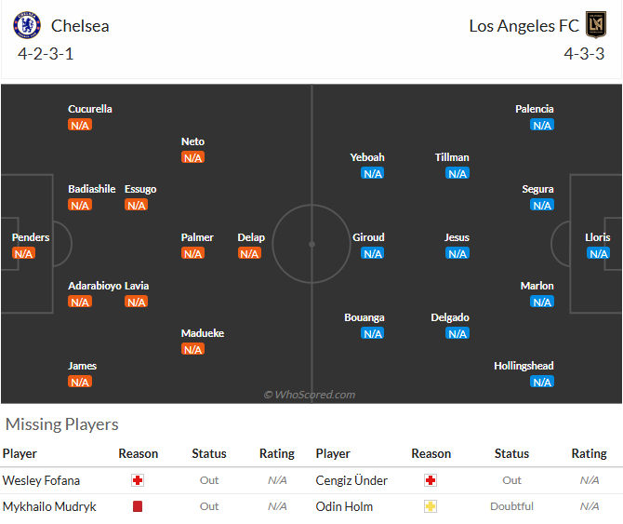623x524 pixels.
Task: Select player Cucurella on the pitch
Action: (90, 109)
